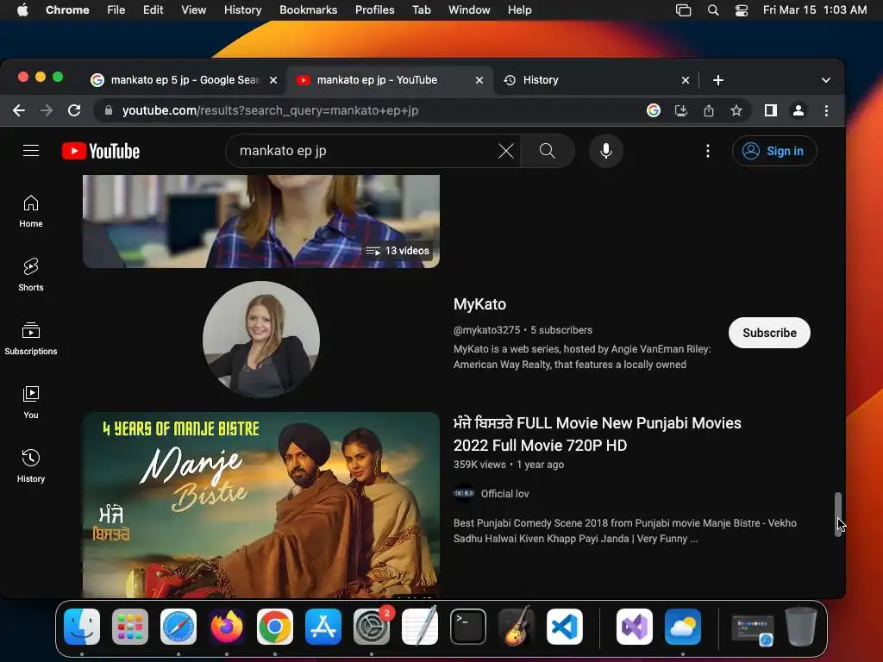Viewport: 883px width, 662px height.
Task: Open the MyKato channel title
Action: click(x=479, y=304)
